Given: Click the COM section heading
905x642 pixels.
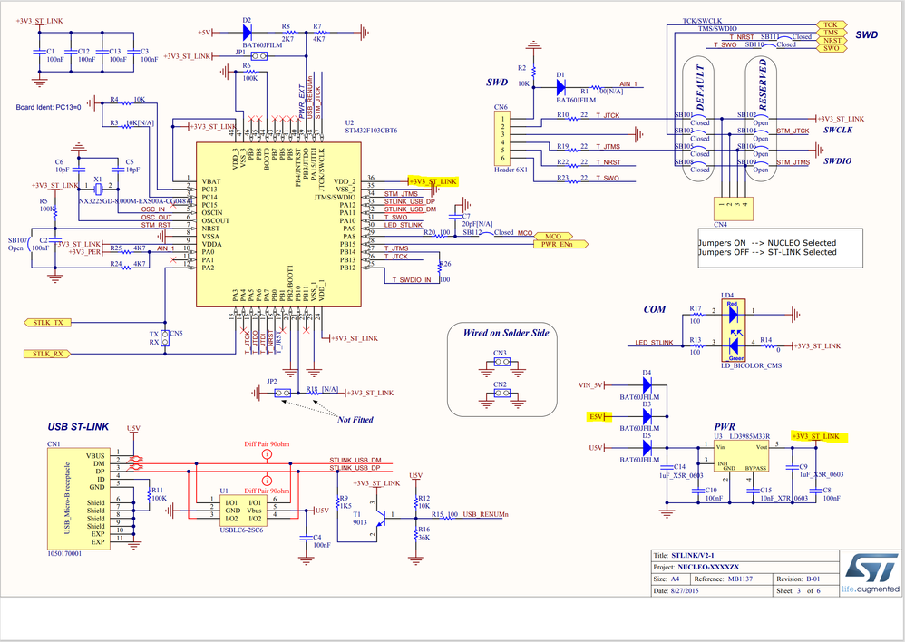Looking at the screenshot, I should coord(655,309).
